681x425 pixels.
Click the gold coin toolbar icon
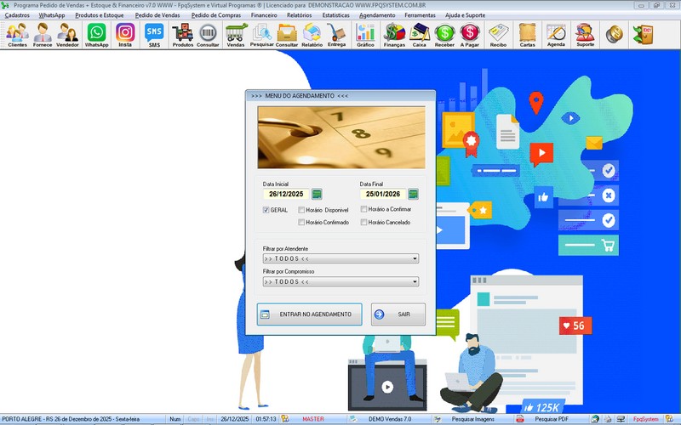pyautogui.click(x=614, y=34)
